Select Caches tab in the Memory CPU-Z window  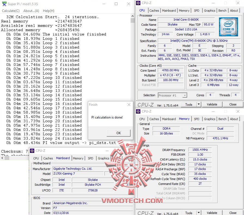[x=154, y=119]
